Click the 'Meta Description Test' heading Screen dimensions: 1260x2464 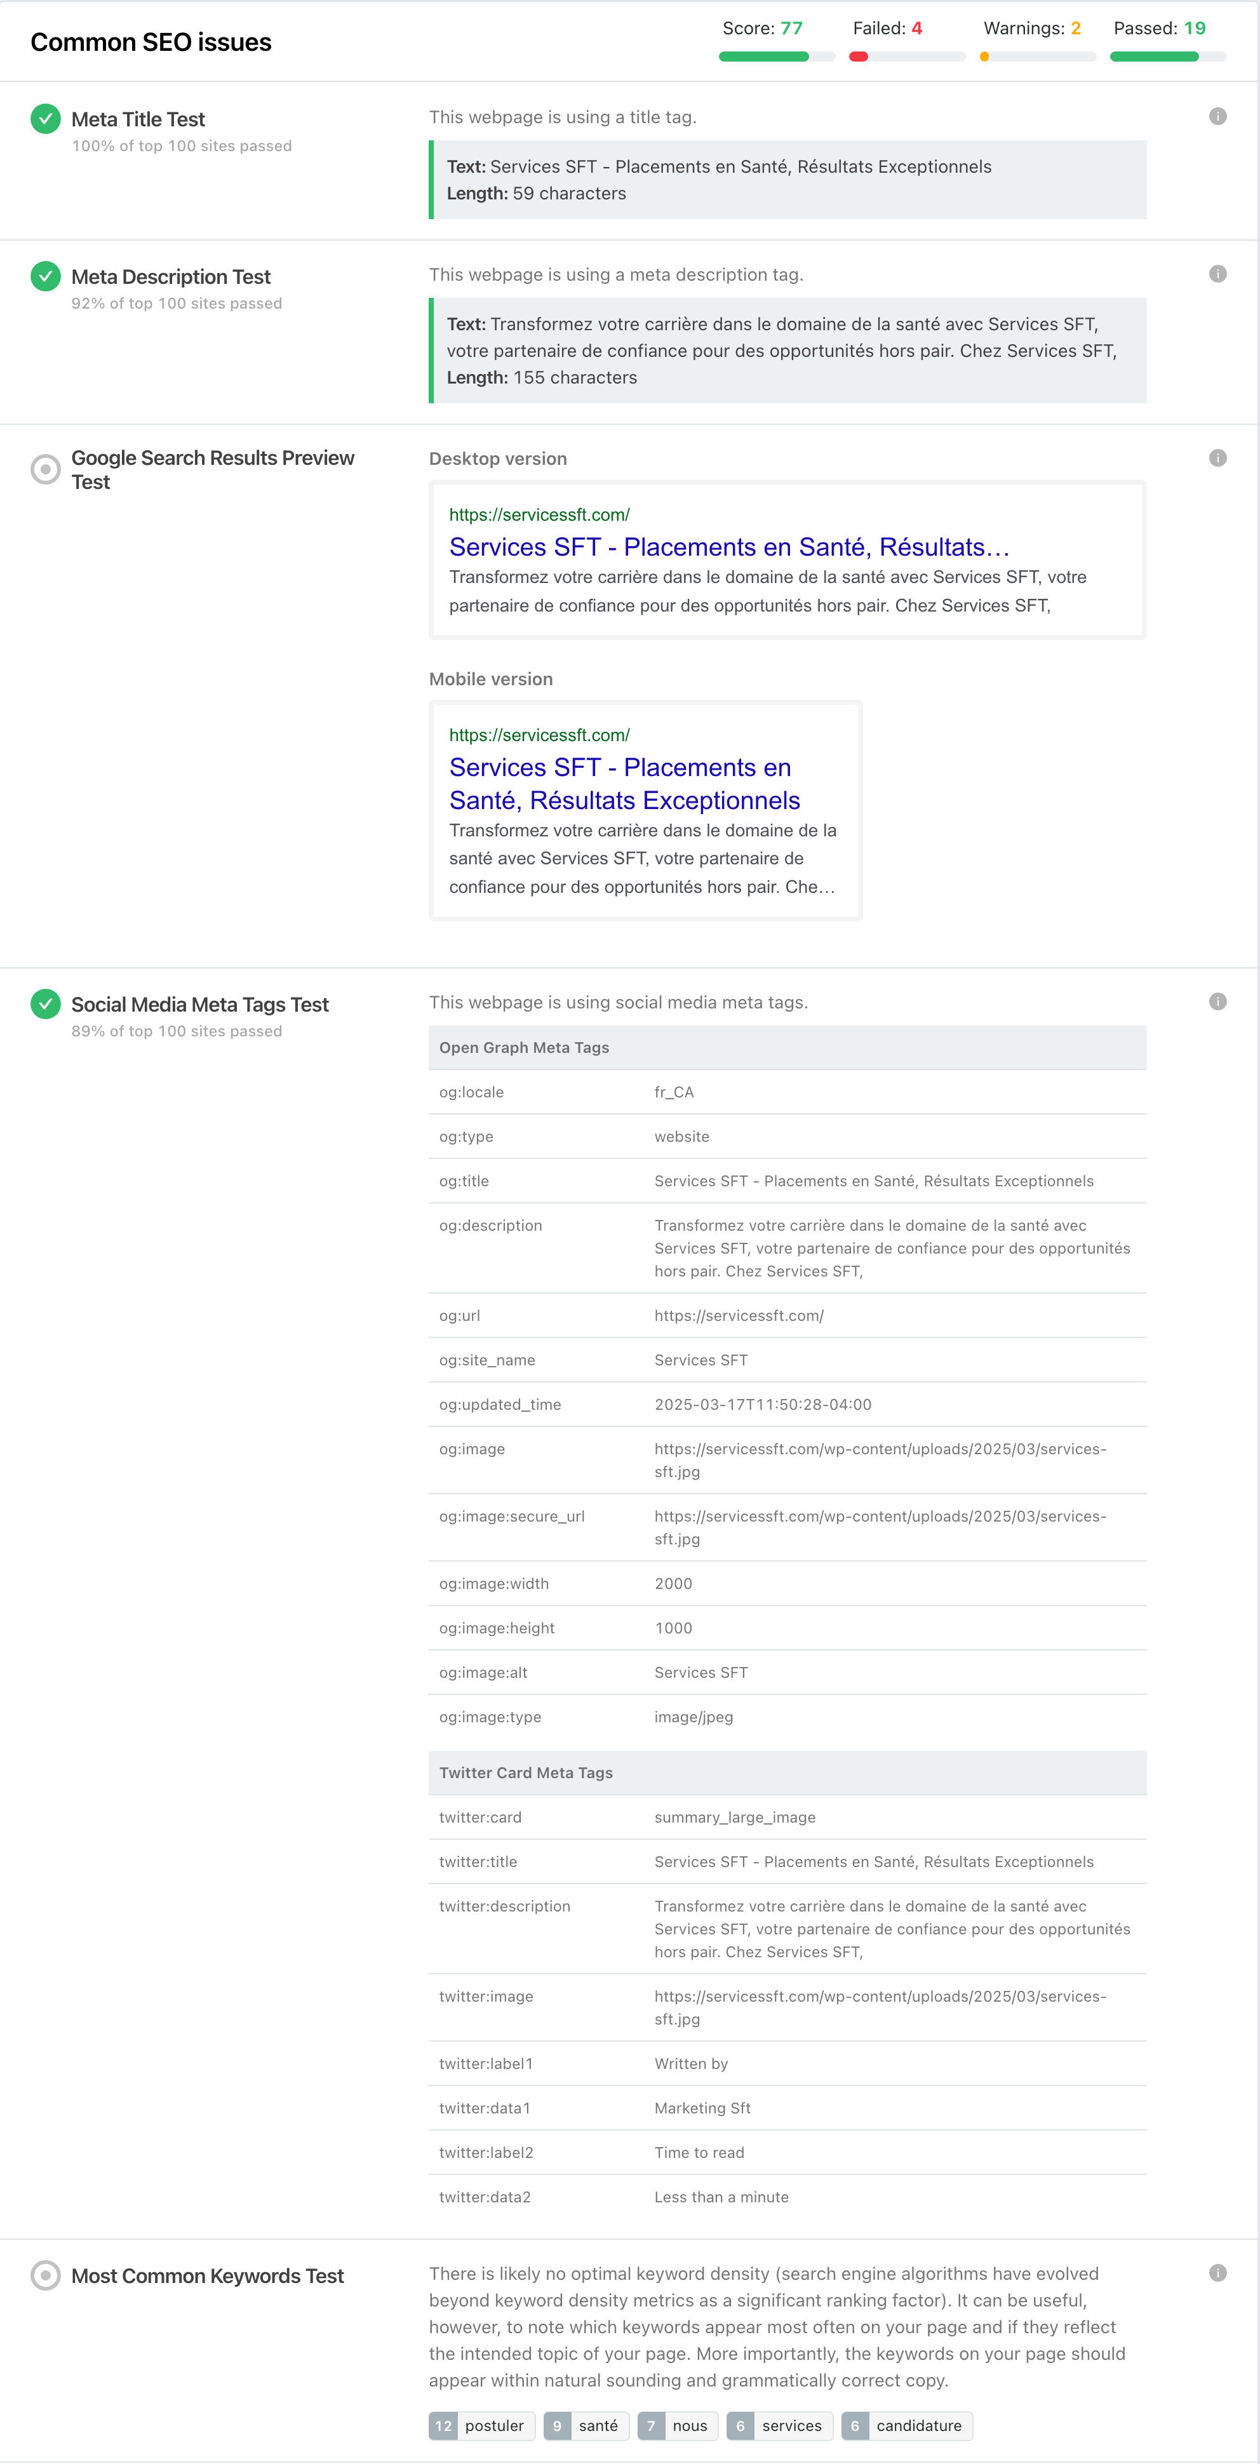click(x=171, y=278)
